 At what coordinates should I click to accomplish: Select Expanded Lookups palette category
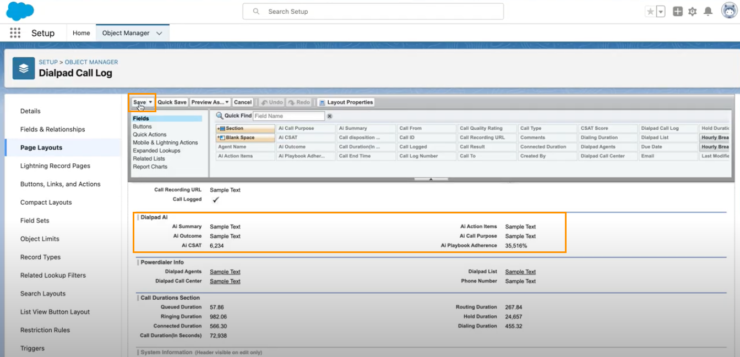point(156,150)
